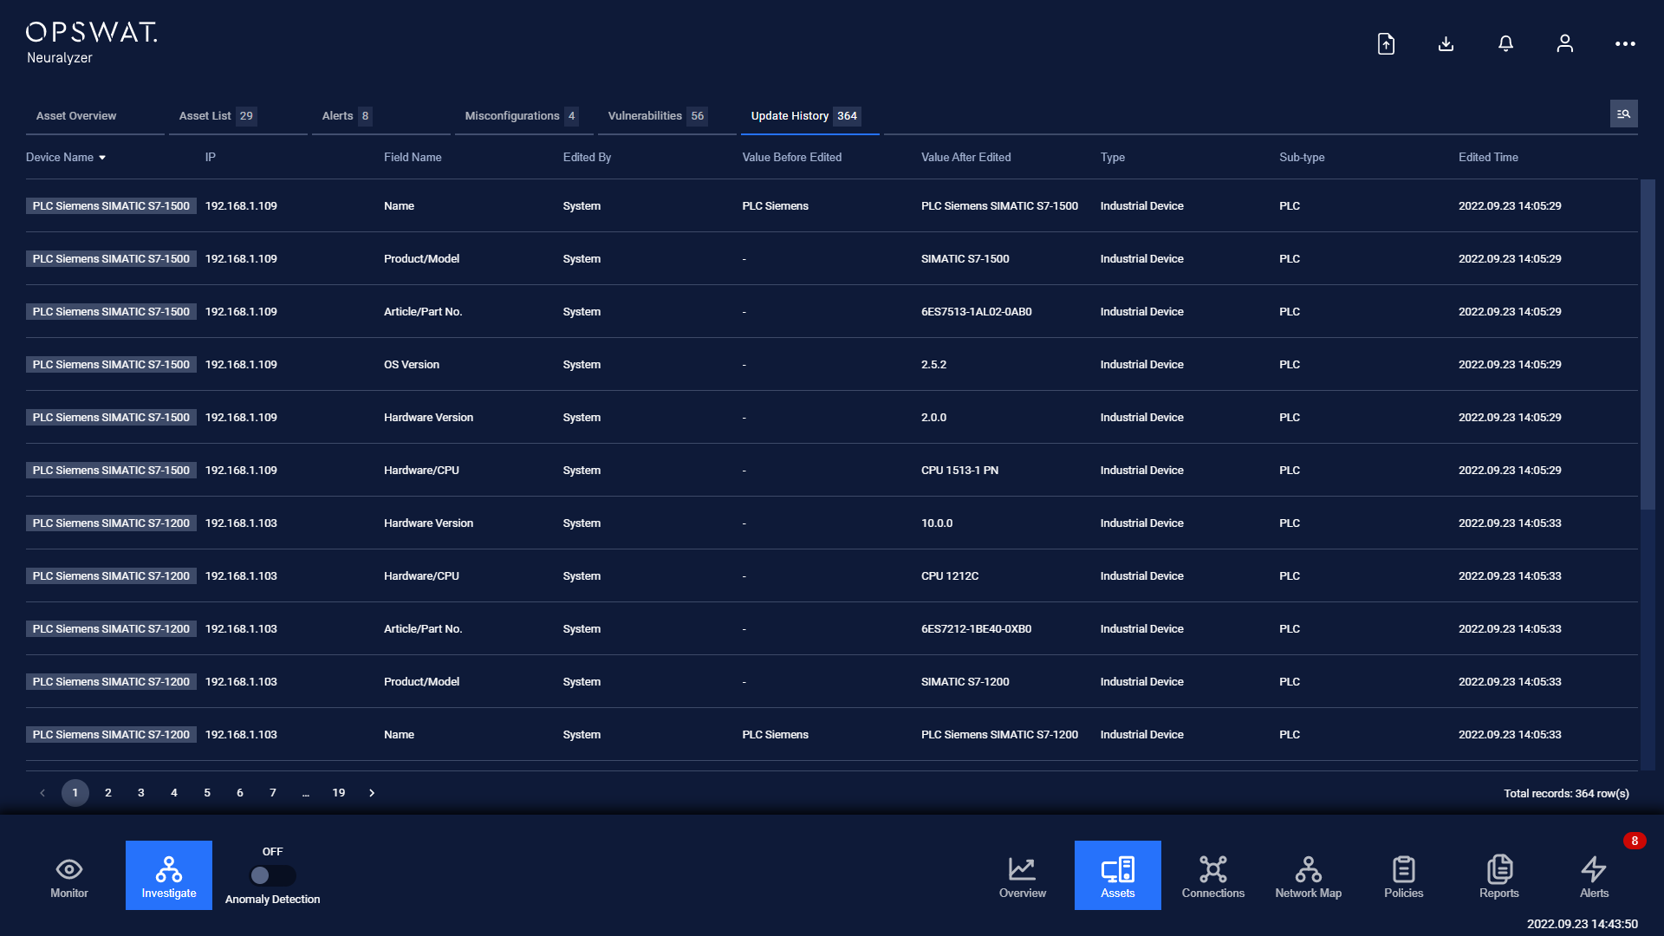Click the Field Name column header

tap(413, 158)
